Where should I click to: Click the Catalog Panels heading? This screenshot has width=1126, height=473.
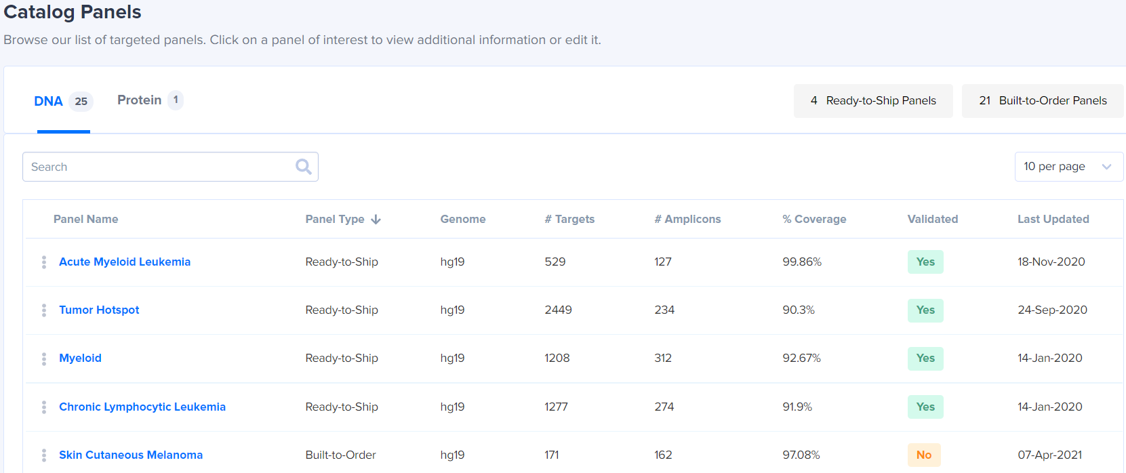pyautogui.click(x=73, y=12)
